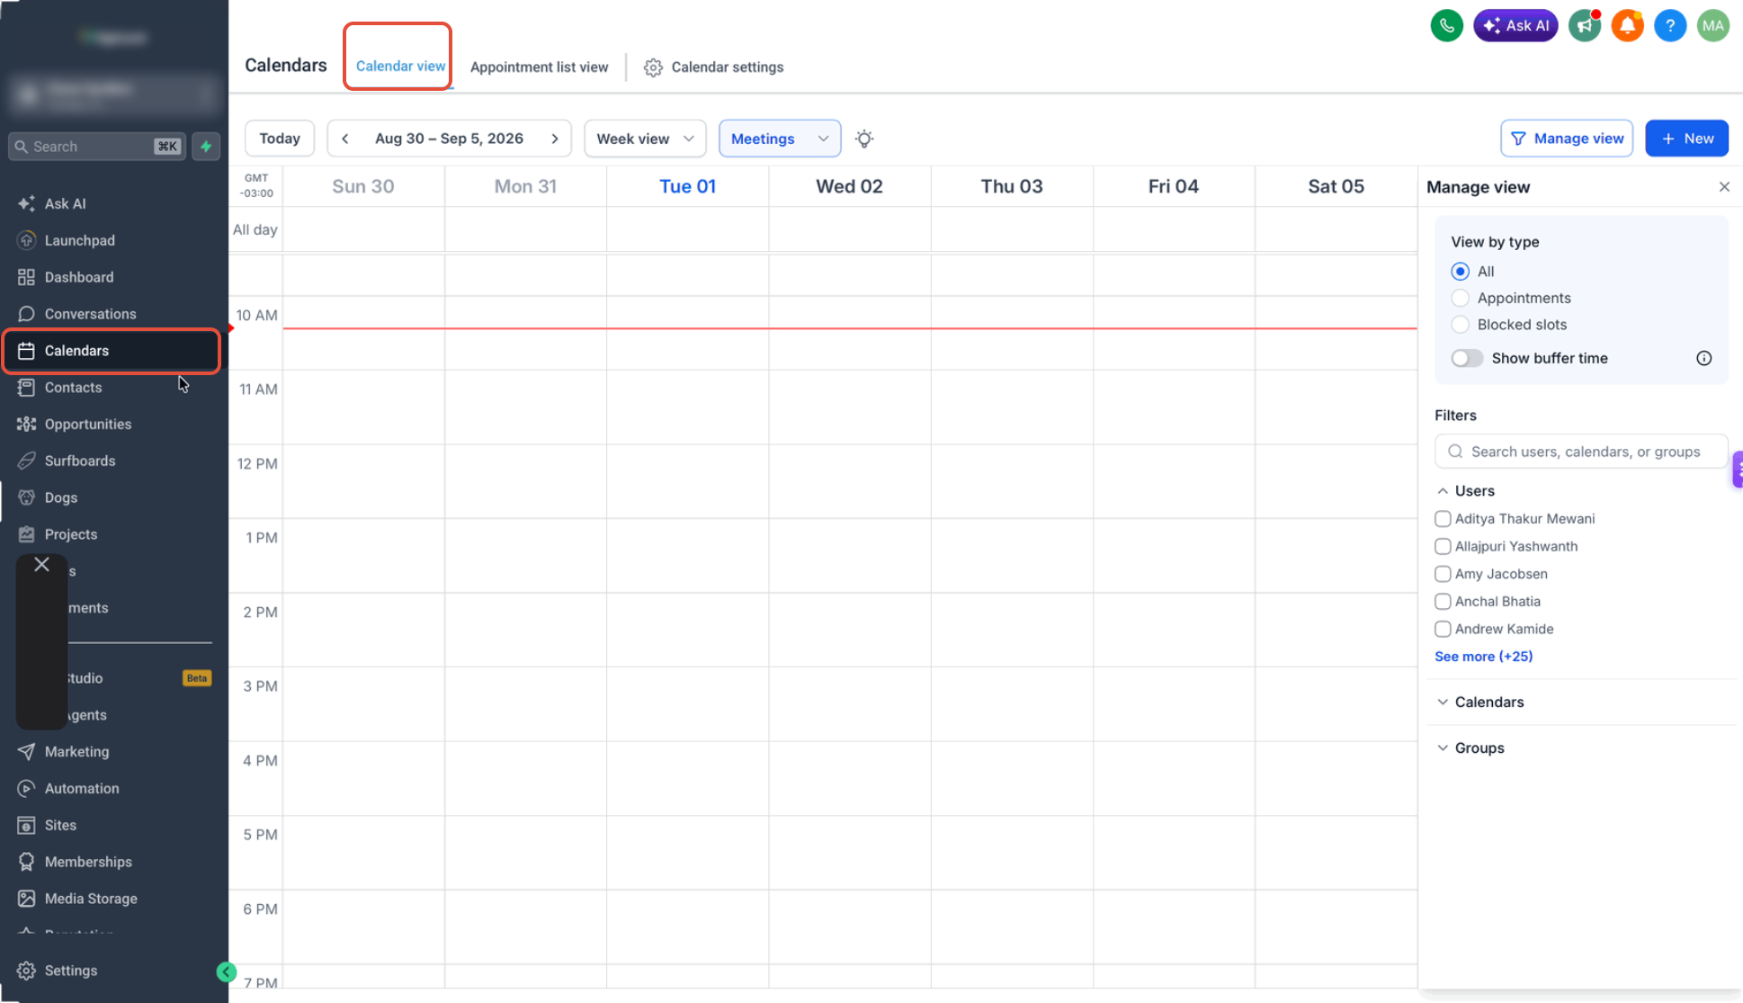Check the Amy Jacobsen user

click(x=1443, y=574)
